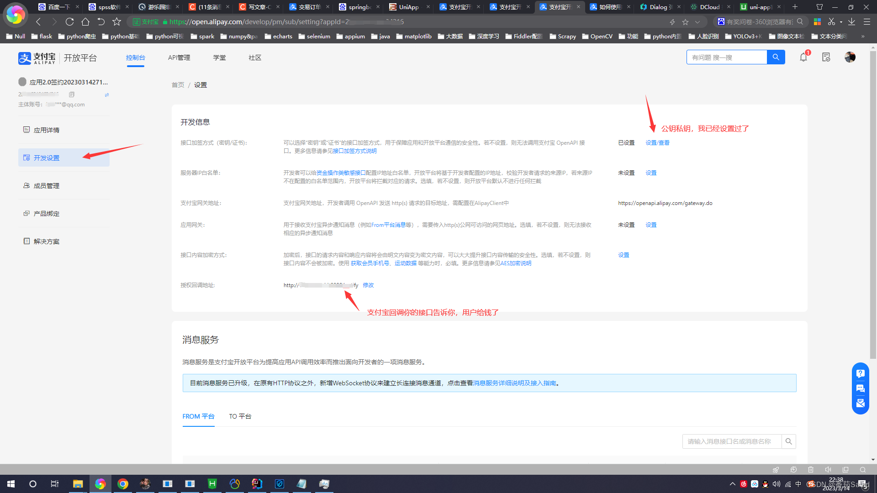Click 设置 for 应用网关
This screenshot has height=493, width=877.
(651, 225)
